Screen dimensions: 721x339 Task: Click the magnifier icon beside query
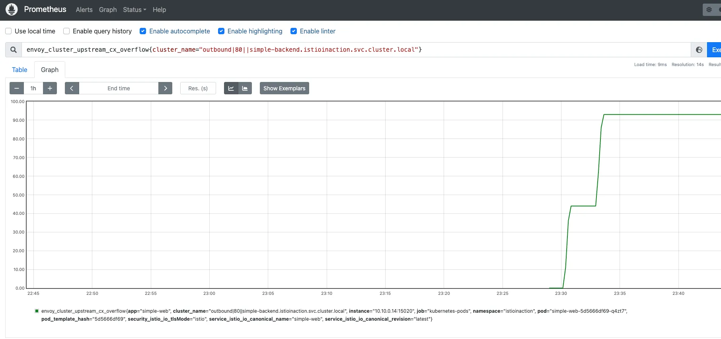14,50
